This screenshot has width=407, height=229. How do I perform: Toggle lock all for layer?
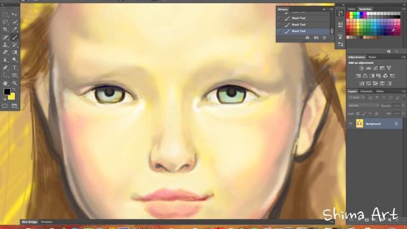click(376, 114)
